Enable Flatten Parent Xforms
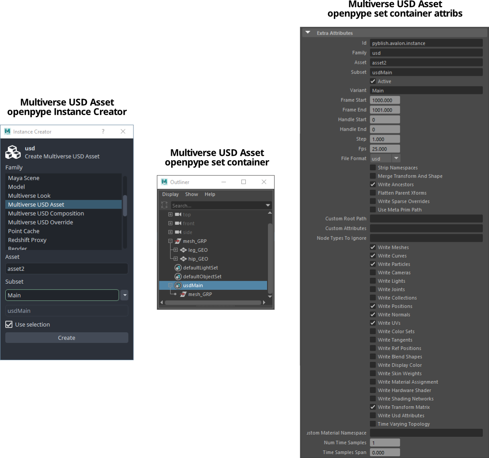Viewport: 489px width, 458px height. point(373,193)
